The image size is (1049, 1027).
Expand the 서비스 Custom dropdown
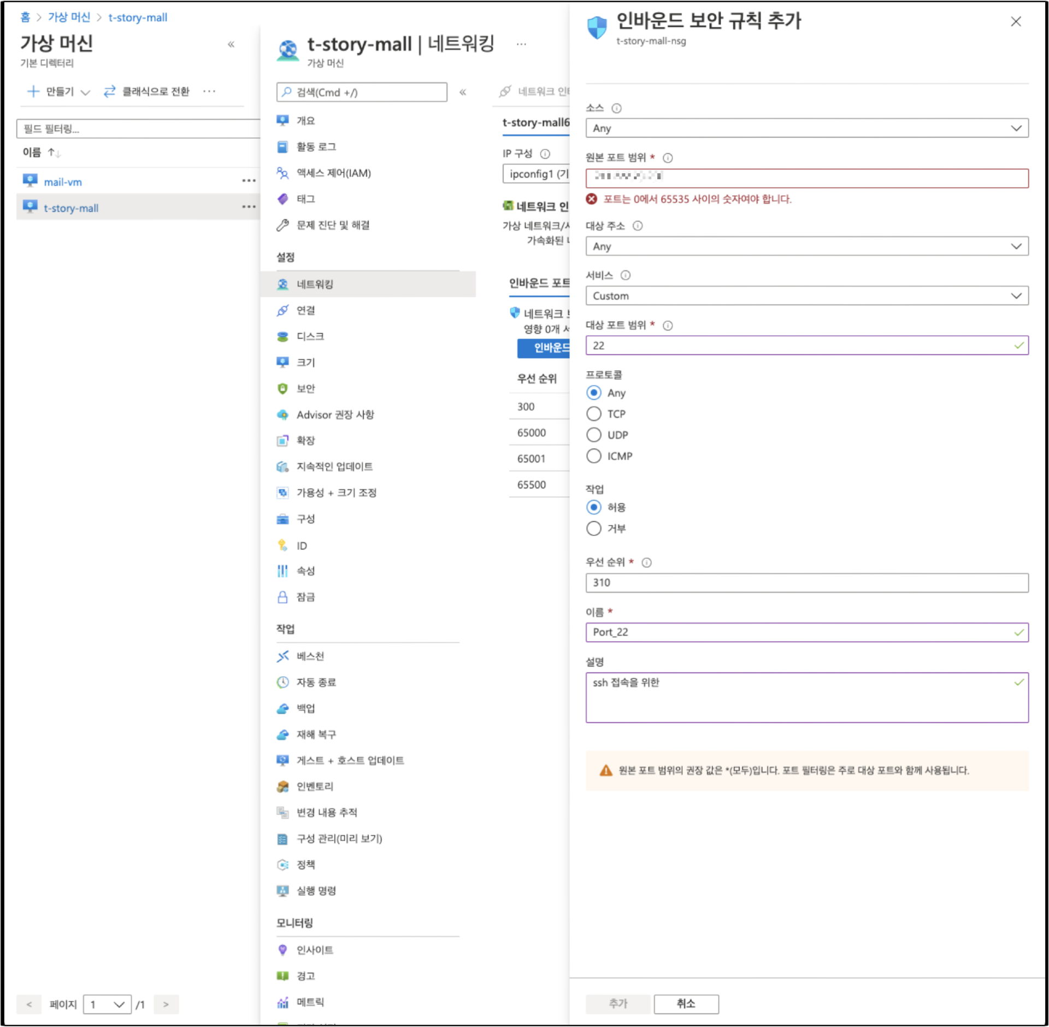(x=806, y=296)
